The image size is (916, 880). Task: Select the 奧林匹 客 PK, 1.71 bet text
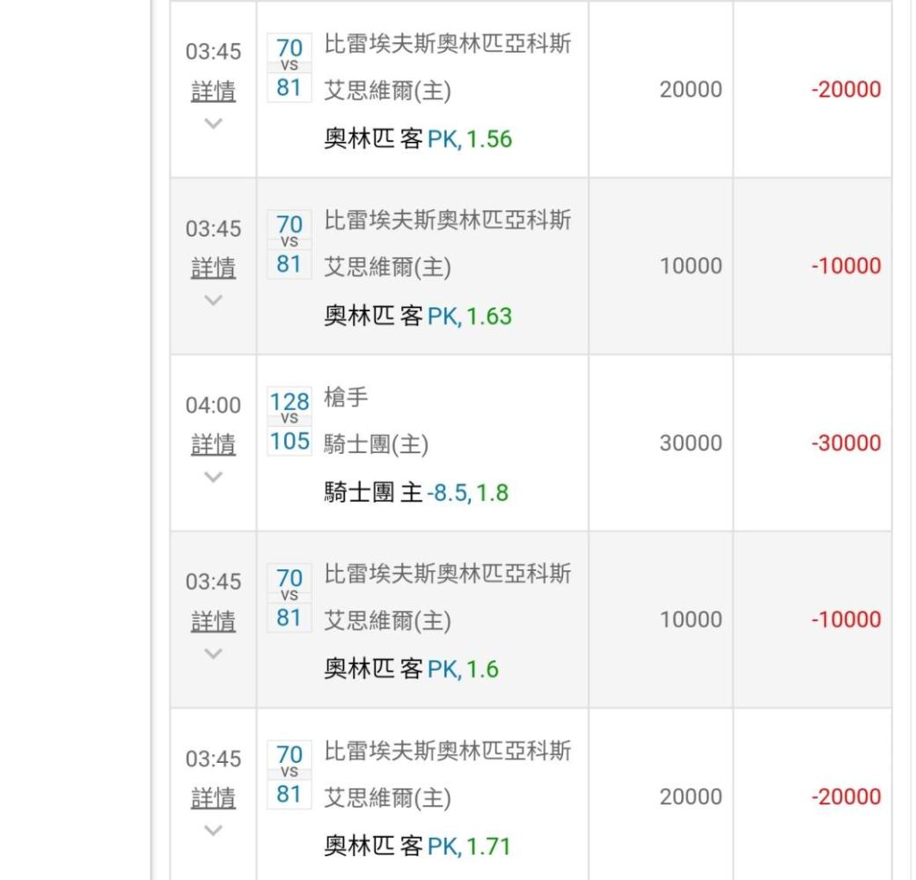coord(418,846)
